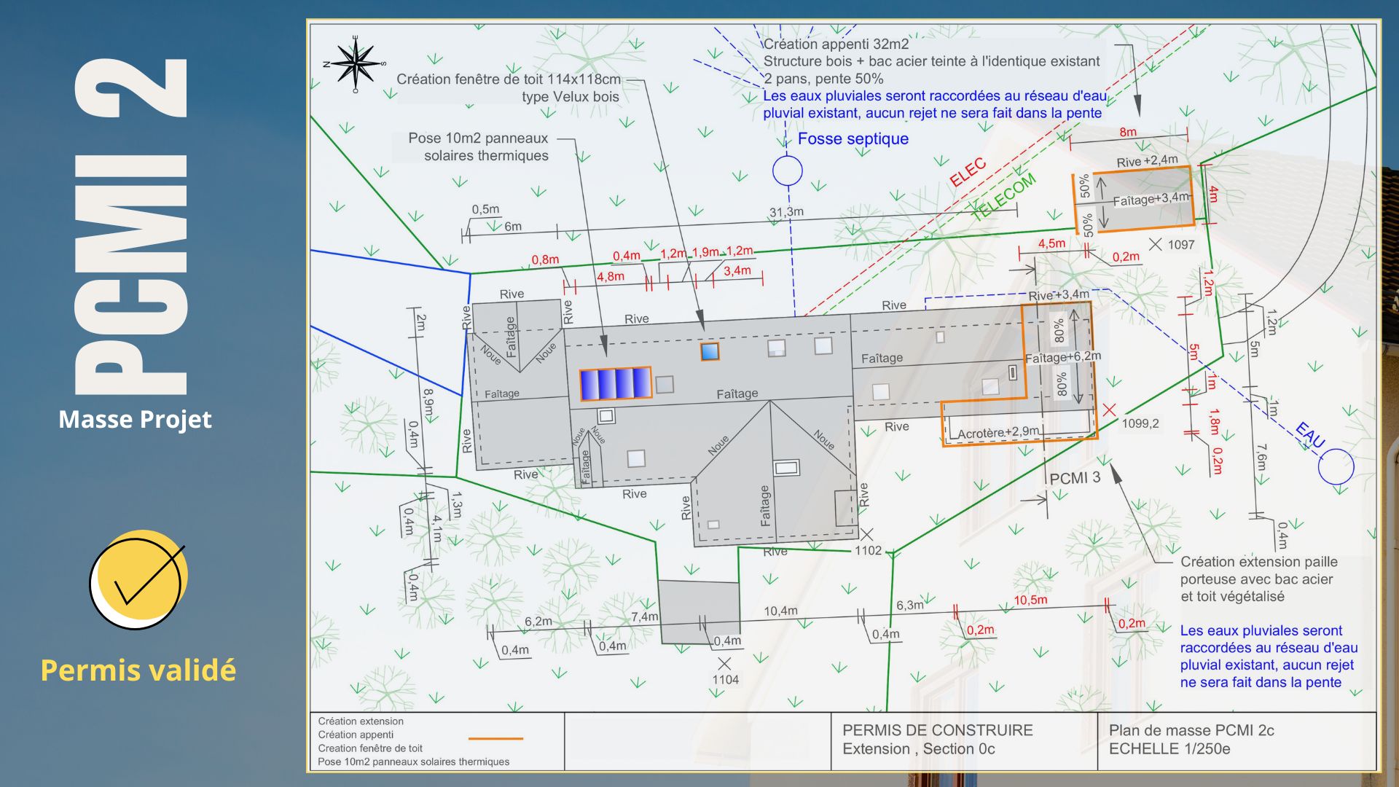
Task: Click "Création extension paille" annotation
Action: 1259,562
